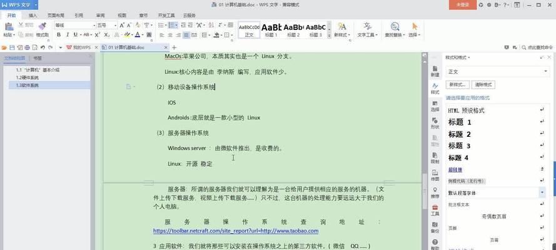Open the 新样式 new style button
This screenshot has width=556, height=250.
[342, 30]
